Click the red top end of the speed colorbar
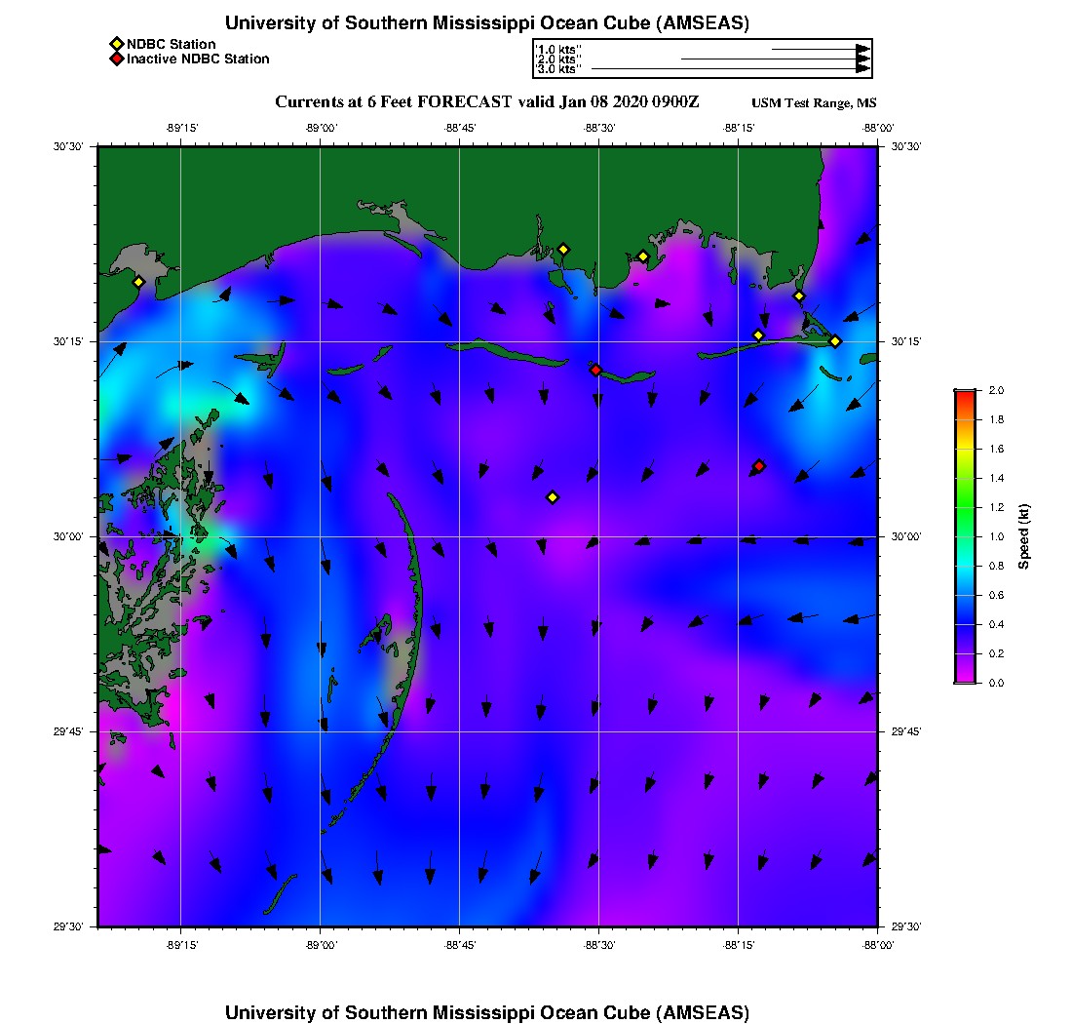This screenshot has height=1024, width=1072. 966,395
